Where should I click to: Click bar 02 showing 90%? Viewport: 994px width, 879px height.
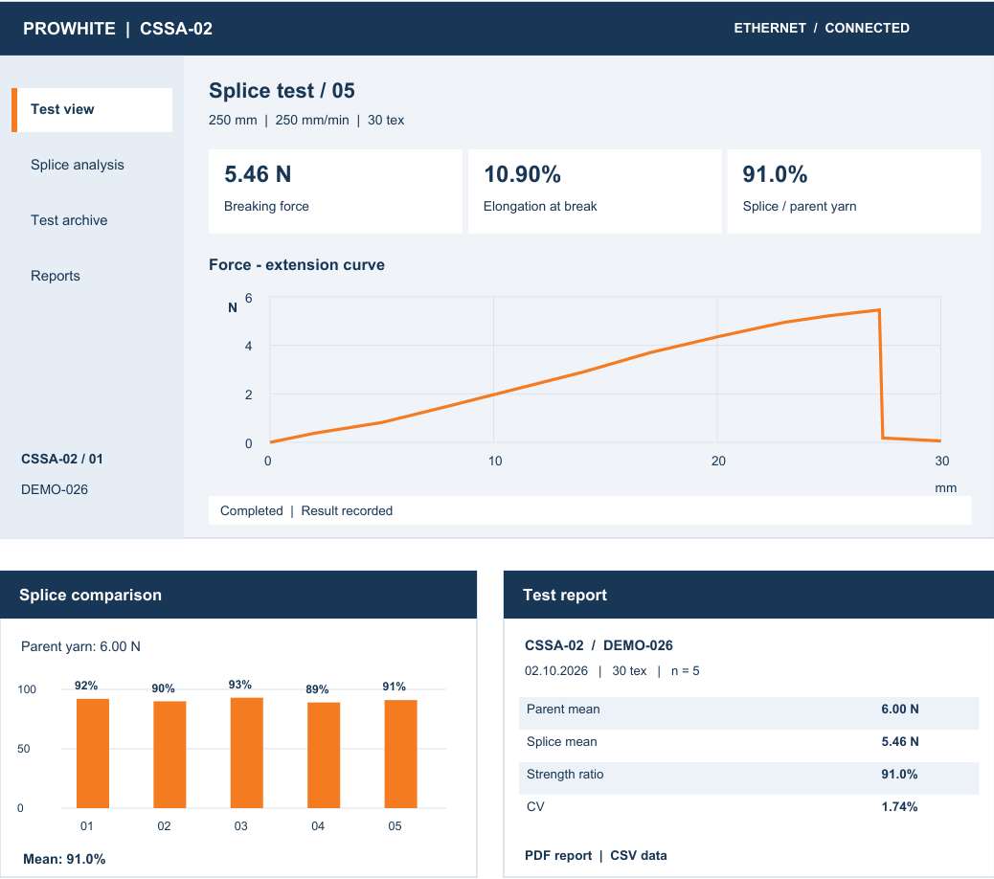(169, 755)
